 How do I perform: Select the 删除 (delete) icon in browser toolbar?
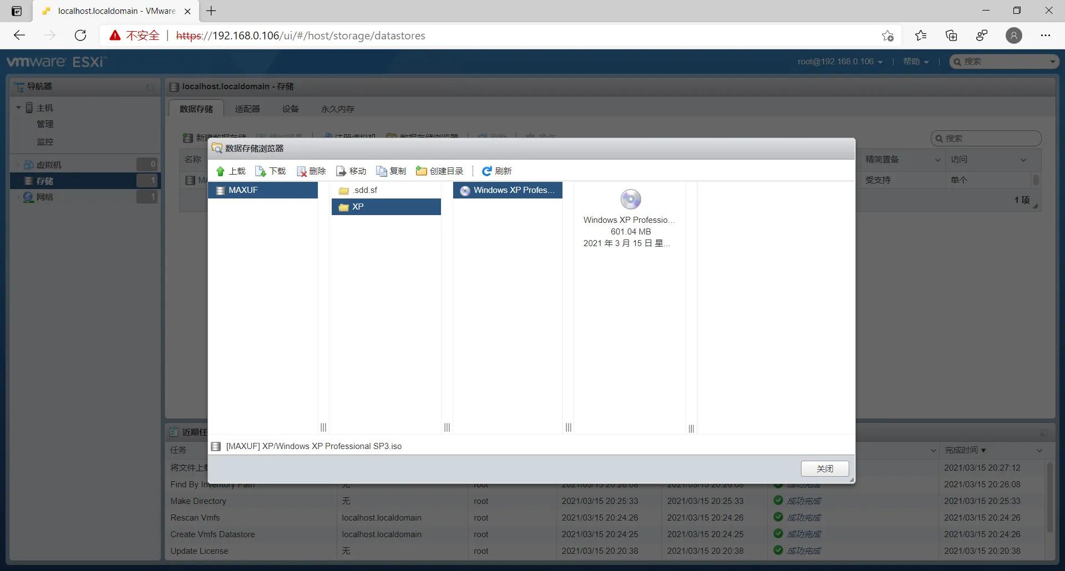pos(302,171)
